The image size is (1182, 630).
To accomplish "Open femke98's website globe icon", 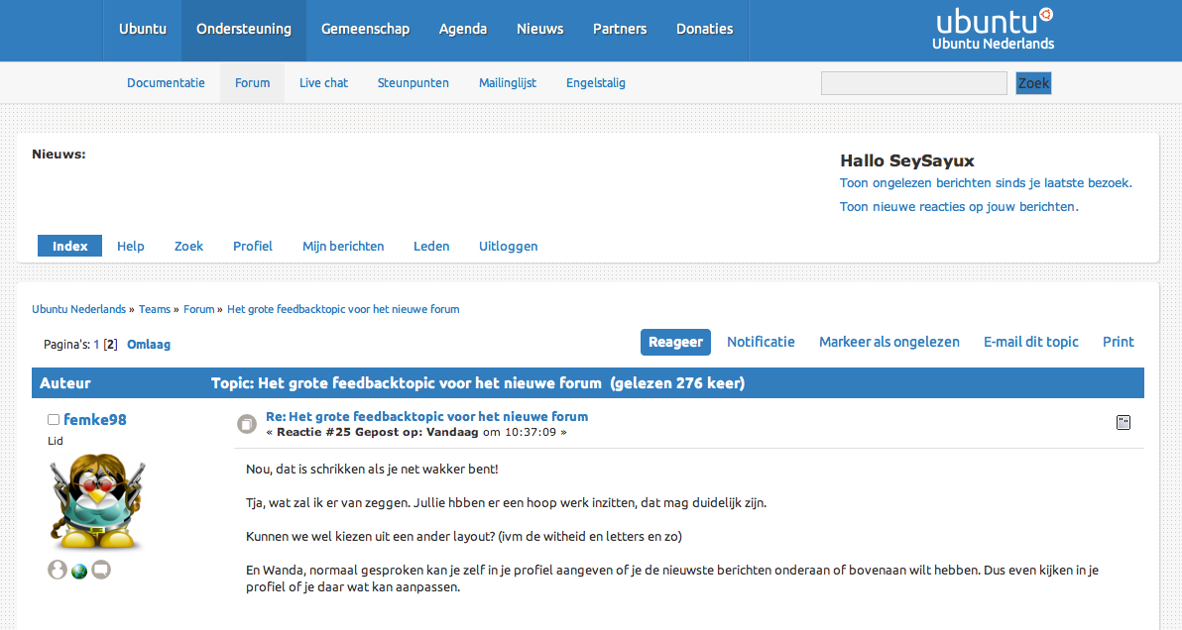I will point(79,572).
